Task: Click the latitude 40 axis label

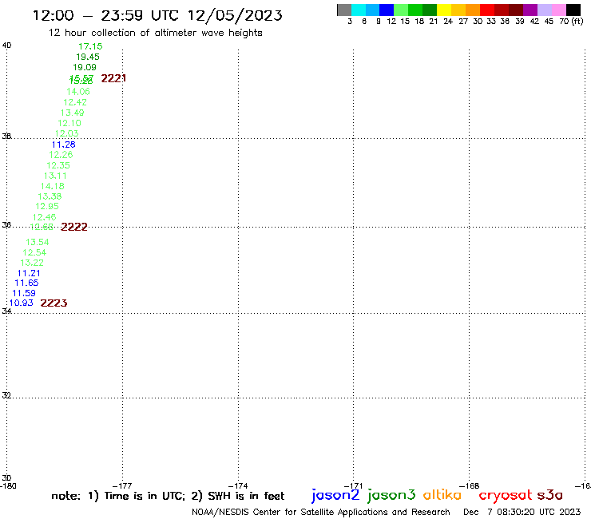Action: click(x=6, y=46)
